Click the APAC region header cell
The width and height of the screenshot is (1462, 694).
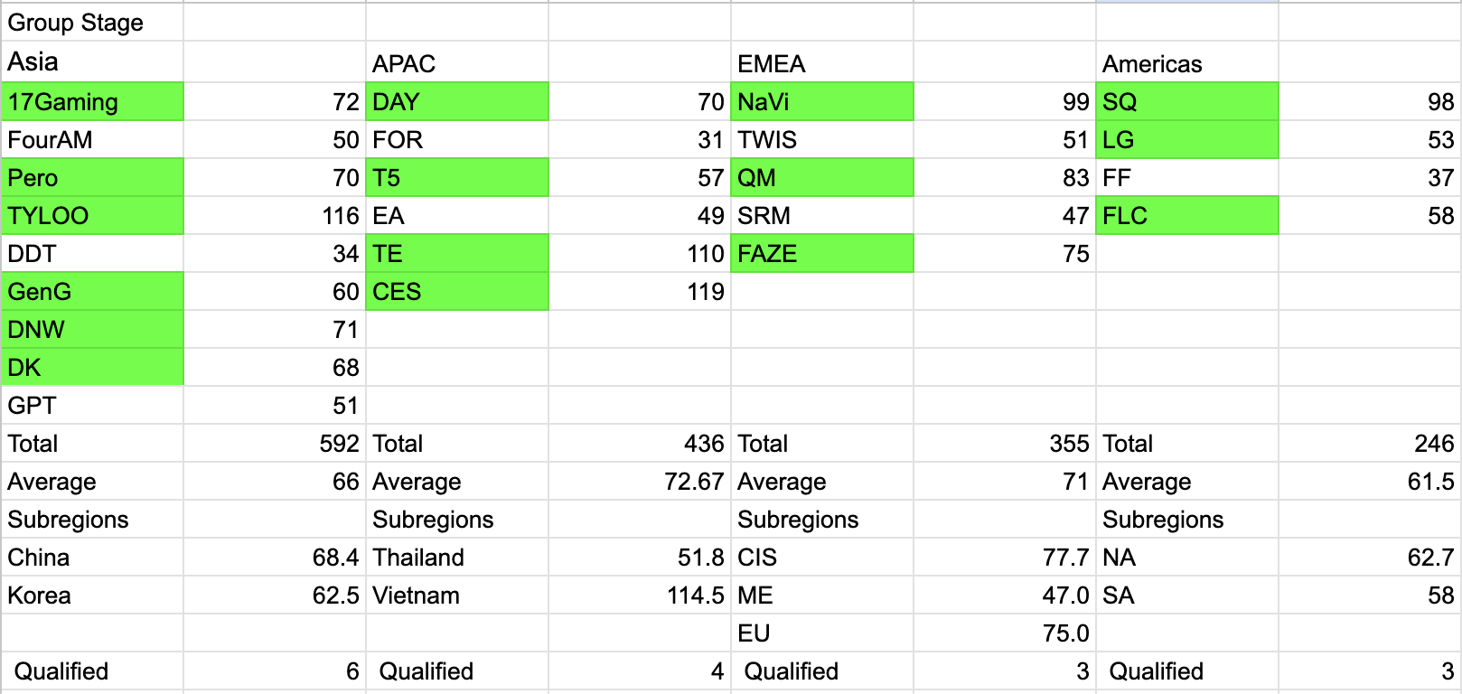456,63
